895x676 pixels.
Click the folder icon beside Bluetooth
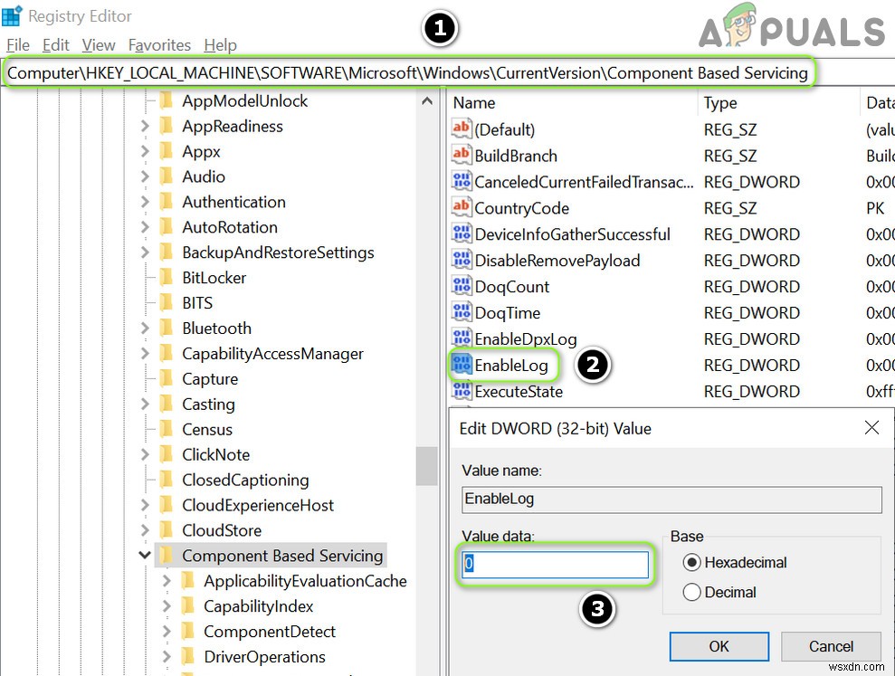[167, 328]
